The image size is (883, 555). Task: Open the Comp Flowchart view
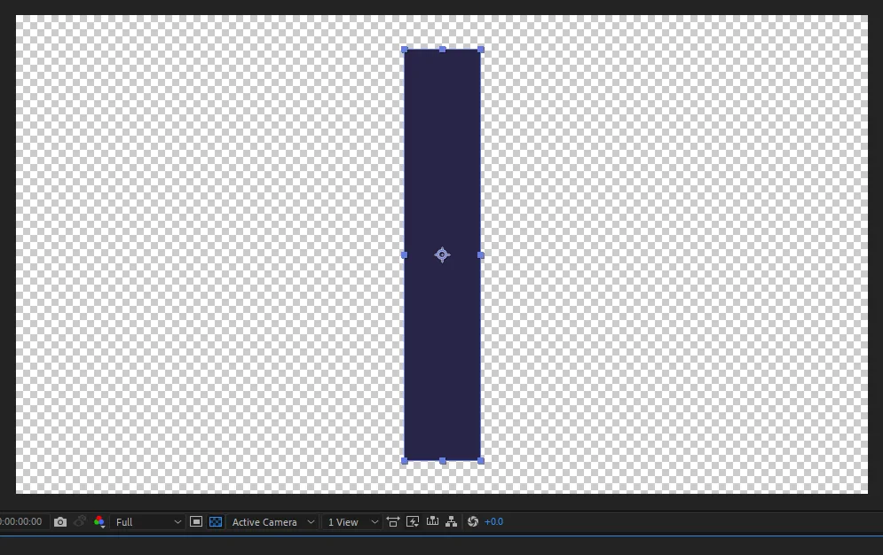click(451, 522)
